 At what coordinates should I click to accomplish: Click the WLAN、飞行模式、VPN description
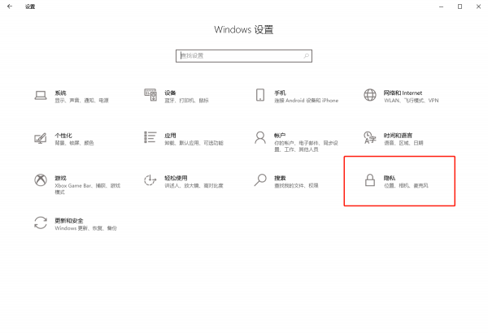tap(411, 101)
